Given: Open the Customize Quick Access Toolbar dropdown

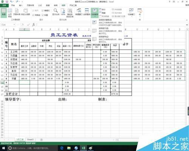Looking at the screenshot, I should [x=22, y=2].
